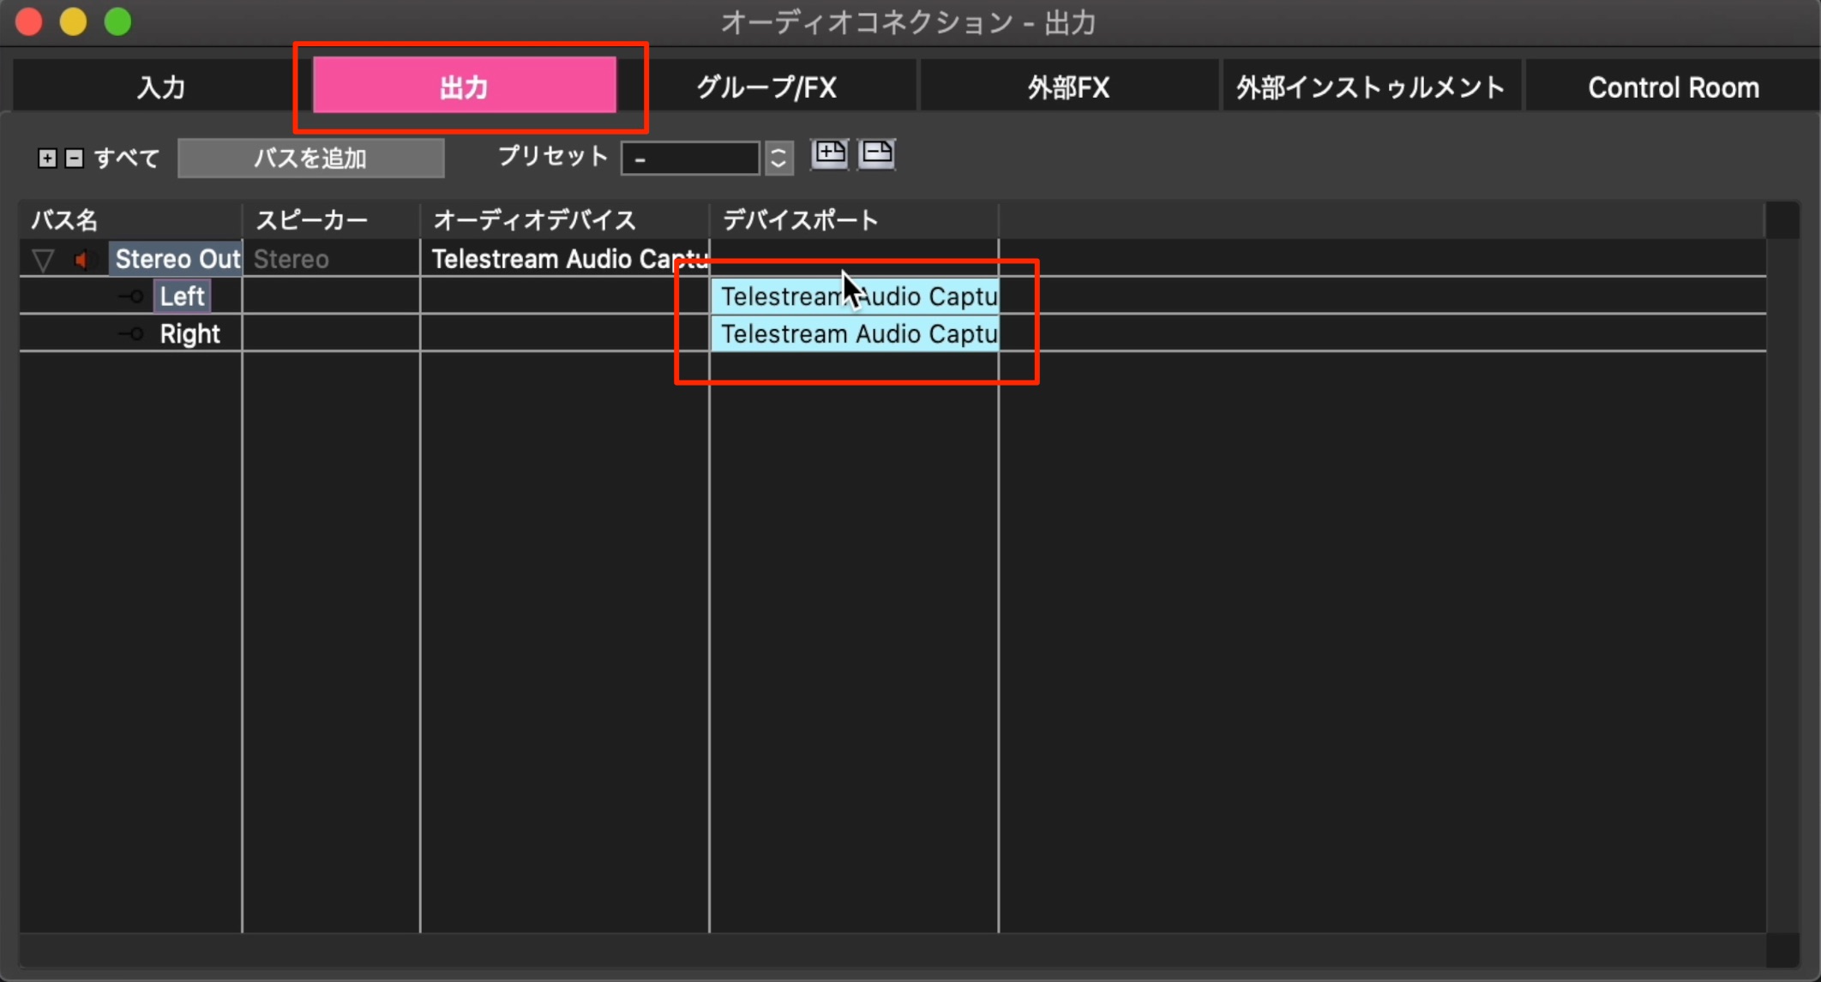Click the バスを追加 button
Viewport: 1821px width, 982px height.
tap(310, 159)
